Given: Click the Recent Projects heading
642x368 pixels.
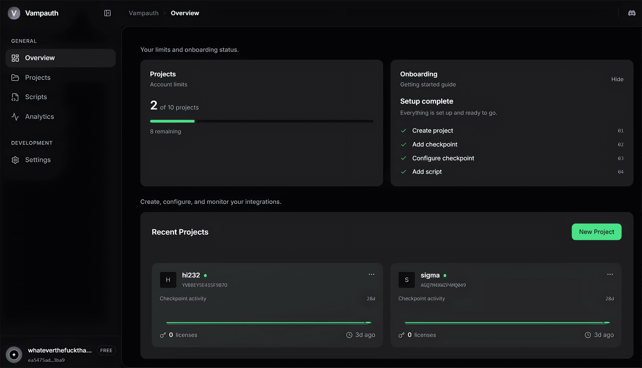Looking at the screenshot, I should (180, 232).
